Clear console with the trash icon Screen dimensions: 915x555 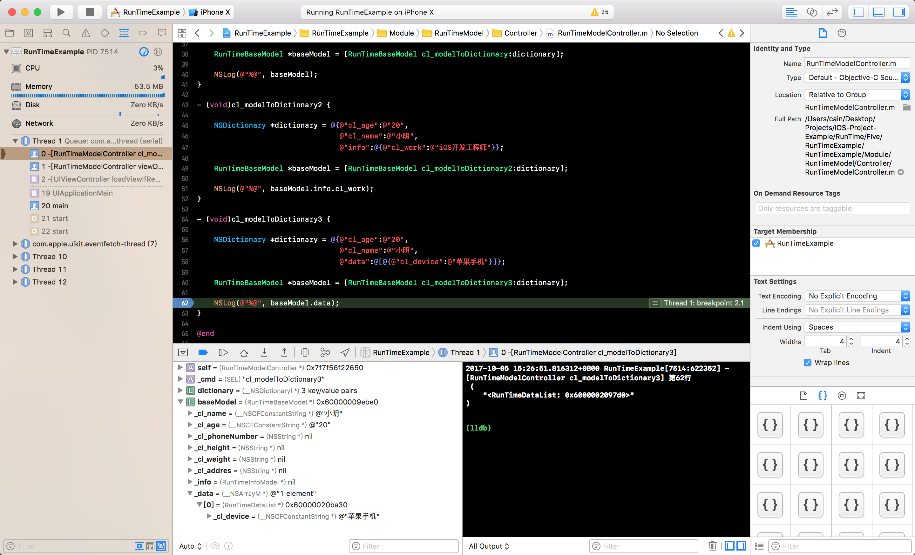pyautogui.click(x=712, y=546)
